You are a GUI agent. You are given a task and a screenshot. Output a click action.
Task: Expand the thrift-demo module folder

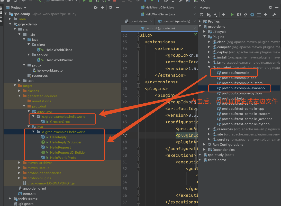tap(10, 199)
